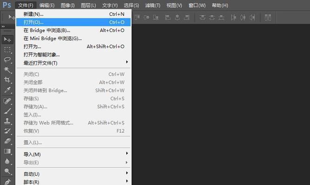
Task: Open the 选择(S) menu
Action: [x=131, y=5]
